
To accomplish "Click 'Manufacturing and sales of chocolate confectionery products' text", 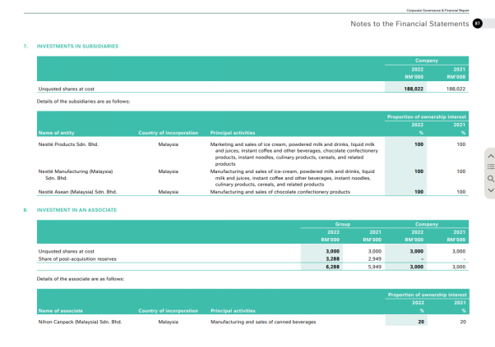I will click(x=280, y=192).
